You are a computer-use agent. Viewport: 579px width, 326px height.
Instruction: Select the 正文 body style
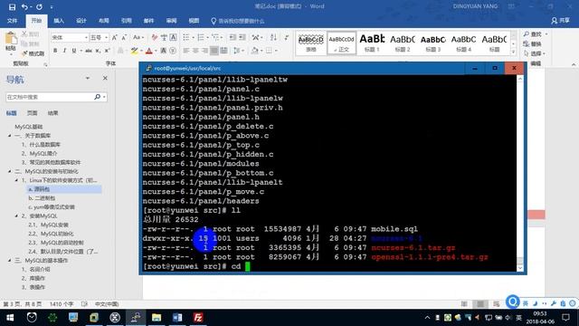[x=342, y=43]
